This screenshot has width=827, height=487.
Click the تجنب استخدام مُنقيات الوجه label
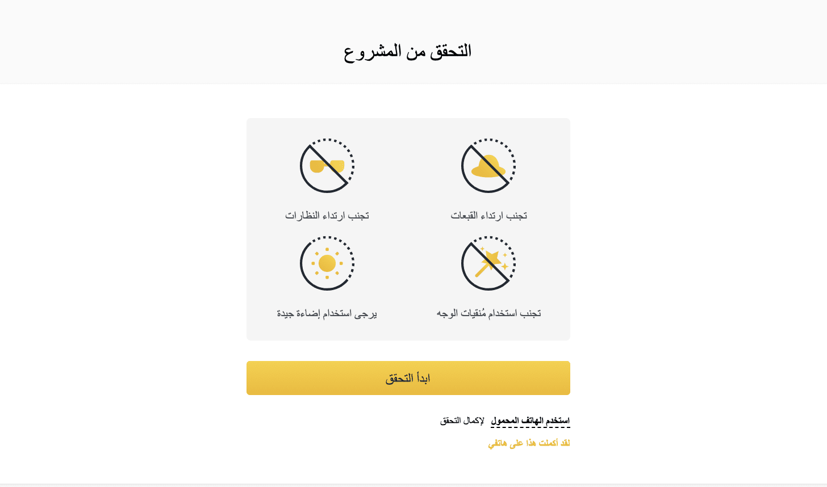coord(489,313)
